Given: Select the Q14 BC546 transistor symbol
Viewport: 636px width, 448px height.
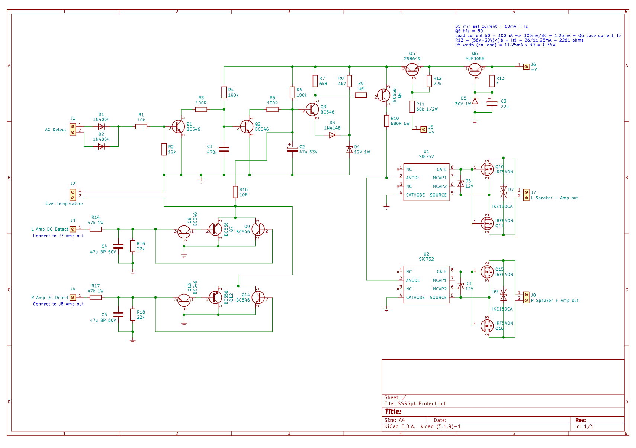Looking at the screenshot, I should coord(258,298).
